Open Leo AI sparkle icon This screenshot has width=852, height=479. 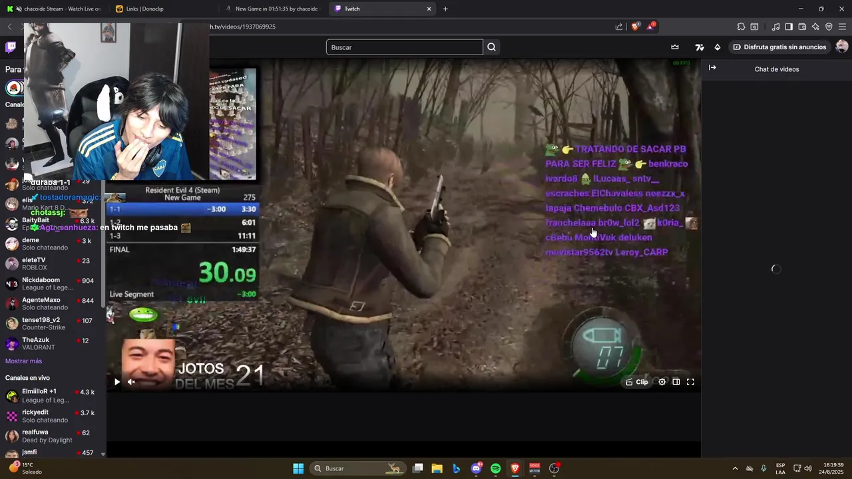click(x=815, y=27)
